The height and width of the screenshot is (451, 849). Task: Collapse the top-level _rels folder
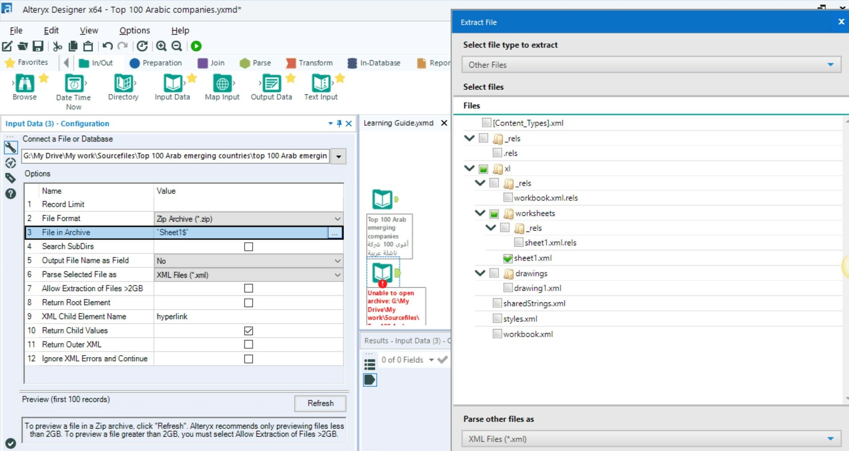point(469,138)
